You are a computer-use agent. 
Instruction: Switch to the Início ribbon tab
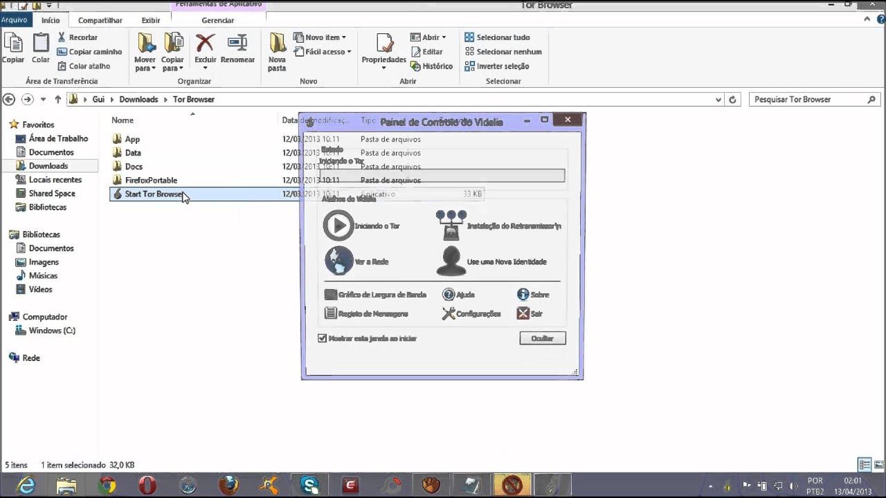[x=51, y=21]
